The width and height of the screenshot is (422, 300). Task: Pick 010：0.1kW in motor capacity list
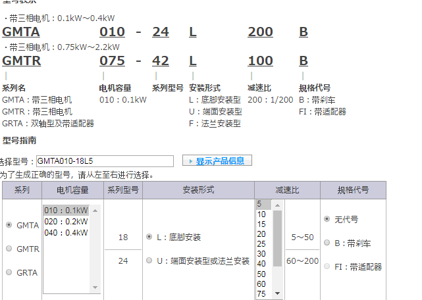tap(65, 211)
